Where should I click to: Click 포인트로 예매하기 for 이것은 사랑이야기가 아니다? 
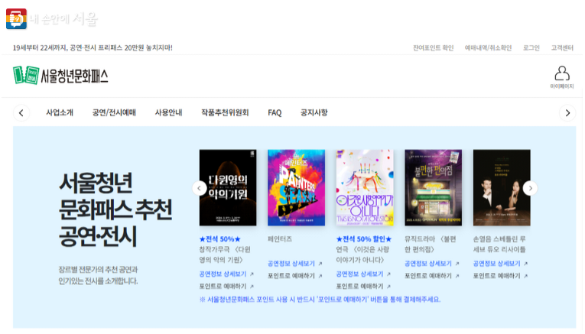[363, 287]
